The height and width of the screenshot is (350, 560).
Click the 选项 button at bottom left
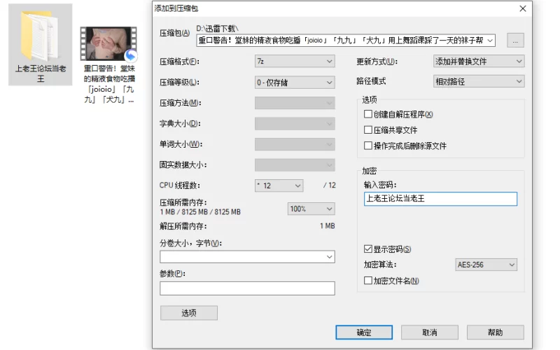(188, 313)
